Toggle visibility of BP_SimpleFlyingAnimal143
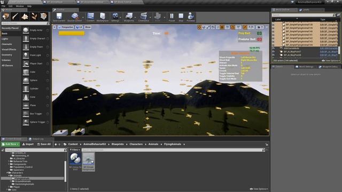Viewport: 342px width, 192px height. [273, 42]
